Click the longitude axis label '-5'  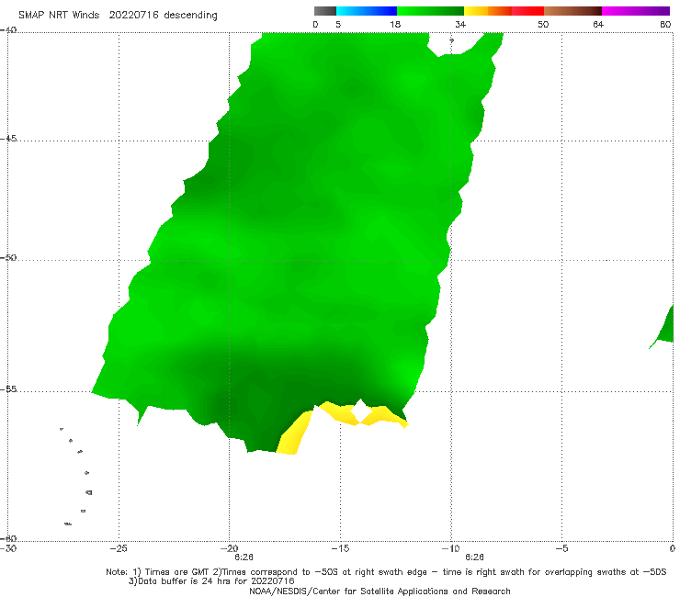click(x=561, y=548)
